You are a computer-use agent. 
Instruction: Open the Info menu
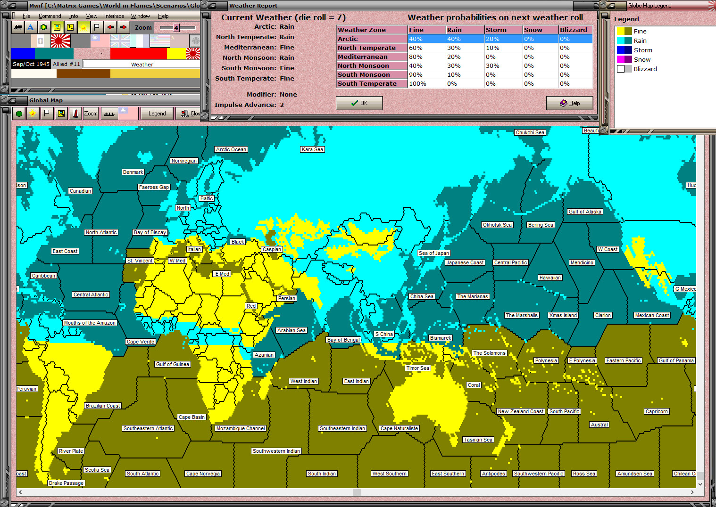pos(74,16)
